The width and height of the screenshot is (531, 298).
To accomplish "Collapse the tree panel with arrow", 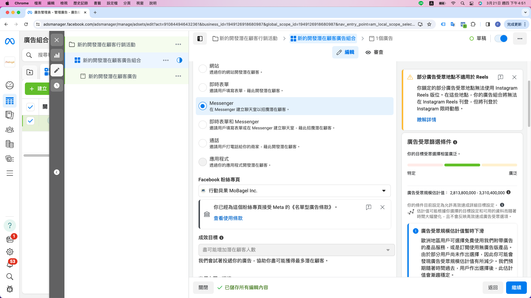I will click(57, 172).
